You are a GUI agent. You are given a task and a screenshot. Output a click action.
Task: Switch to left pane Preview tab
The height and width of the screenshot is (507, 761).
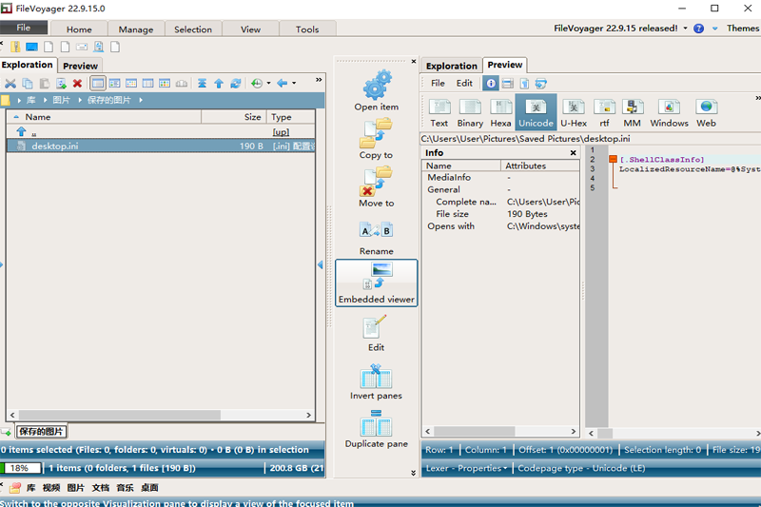81,66
